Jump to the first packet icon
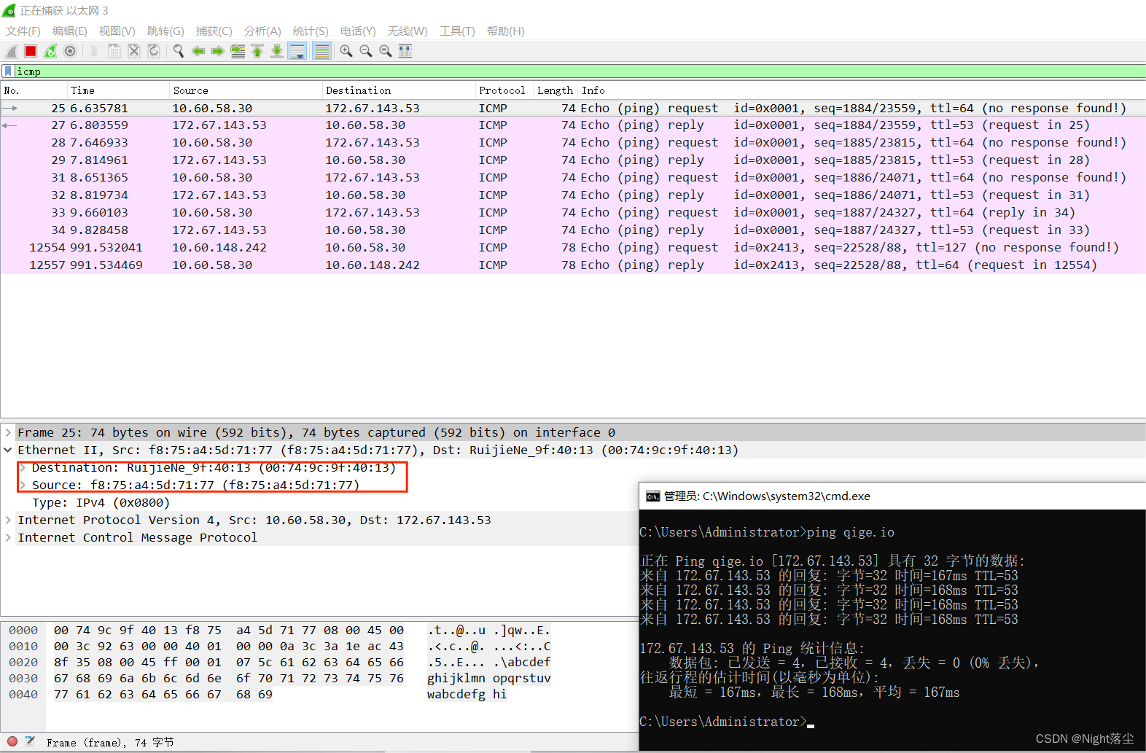The image size is (1146, 753). 257,51
